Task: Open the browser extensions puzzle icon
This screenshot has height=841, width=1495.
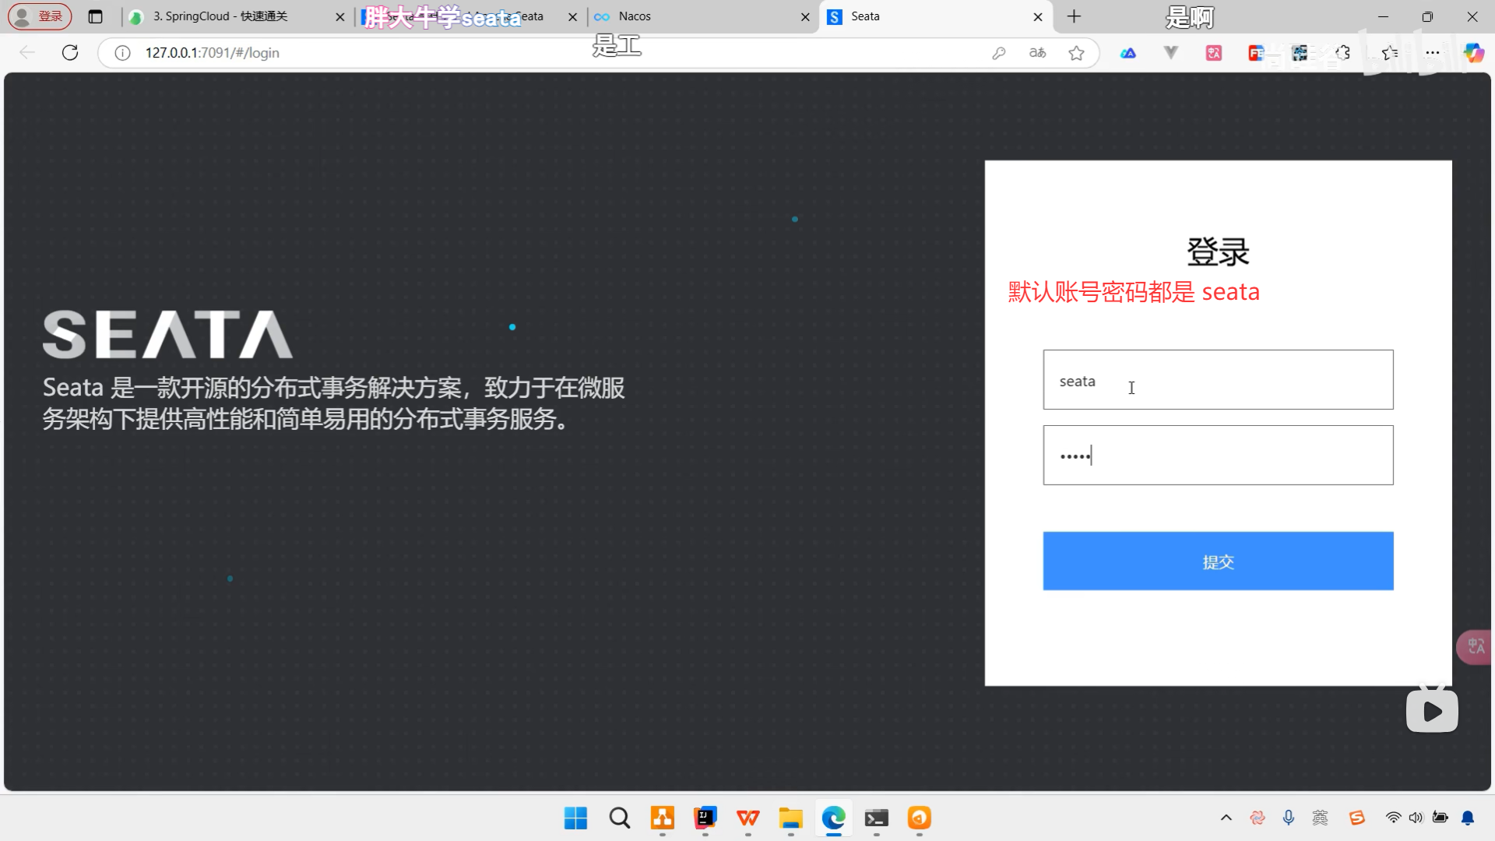Action: [1343, 53]
